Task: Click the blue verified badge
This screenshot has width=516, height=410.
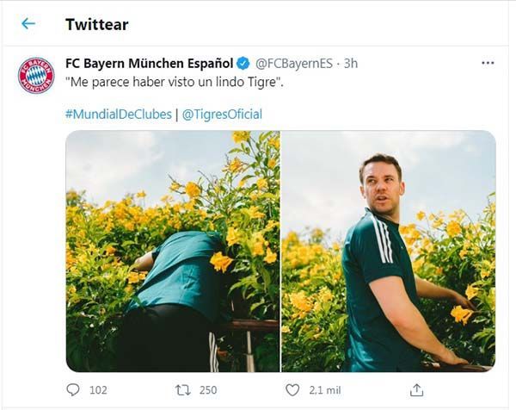Action: tap(243, 63)
